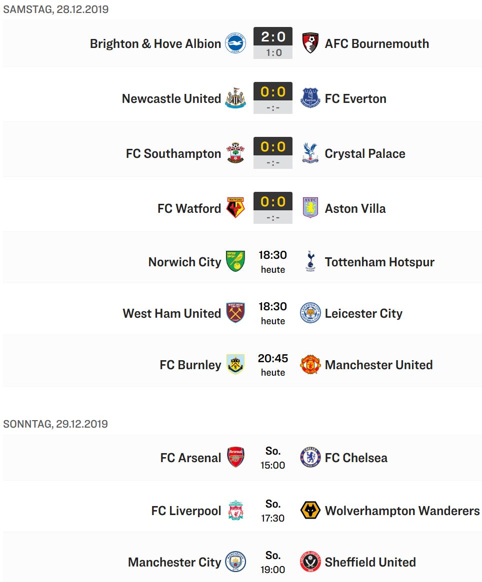Select the Wolverhampton Wanderers wolf logo
482x582 pixels.
tap(310, 511)
